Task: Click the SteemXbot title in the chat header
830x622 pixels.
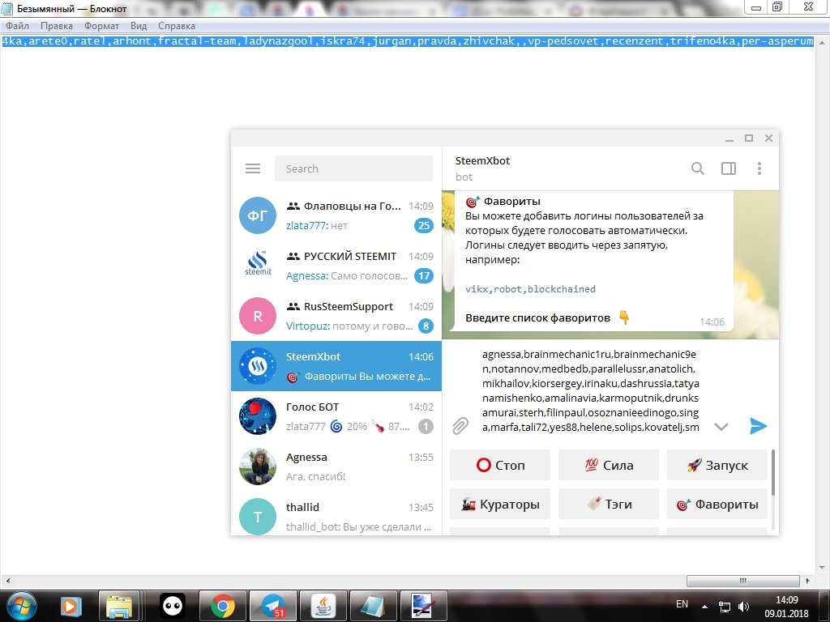Action: point(482,161)
